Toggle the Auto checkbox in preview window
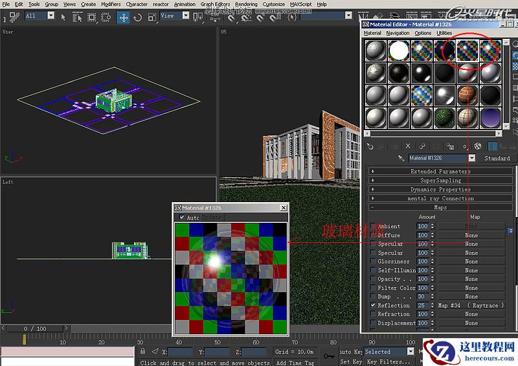 [181, 218]
